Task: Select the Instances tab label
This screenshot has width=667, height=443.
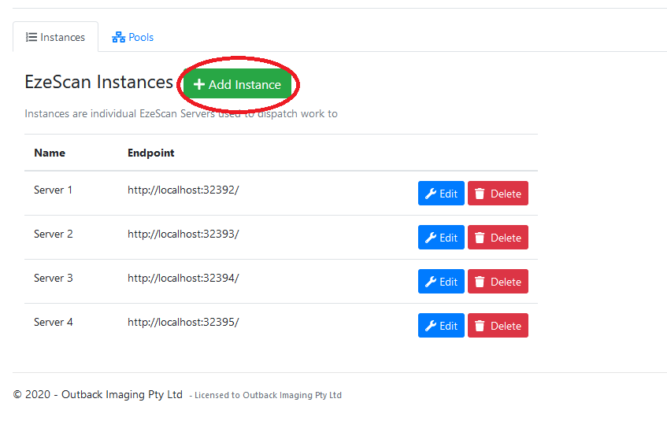Action: point(62,37)
